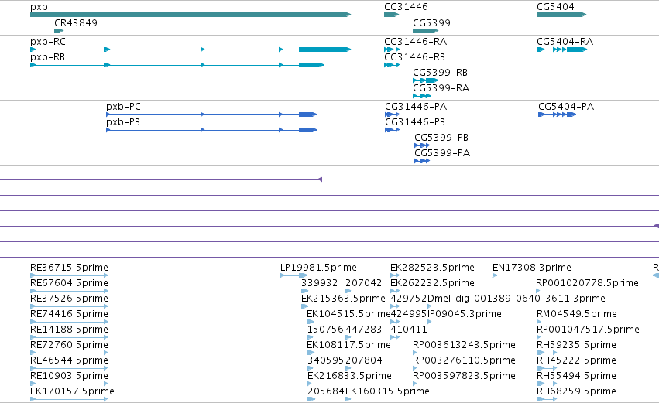Viewport: 659px width, 403px height.
Task: Click the EN17308.3prime EST label
Action: [x=532, y=268]
